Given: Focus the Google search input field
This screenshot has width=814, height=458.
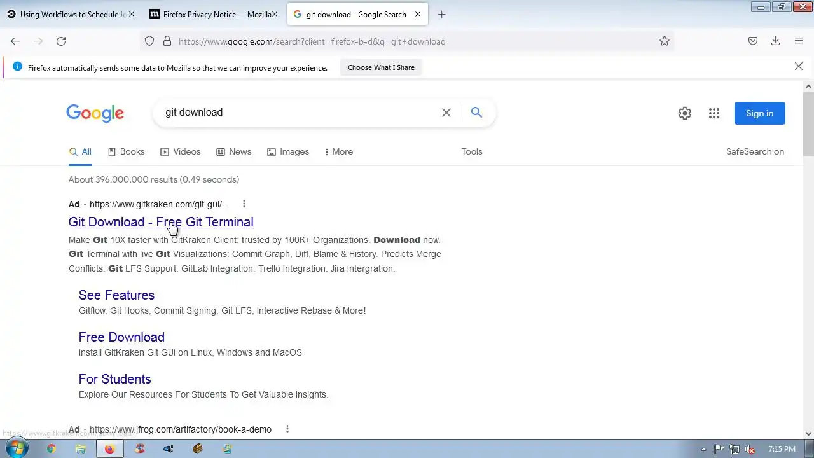Looking at the screenshot, I should point(299,113).
